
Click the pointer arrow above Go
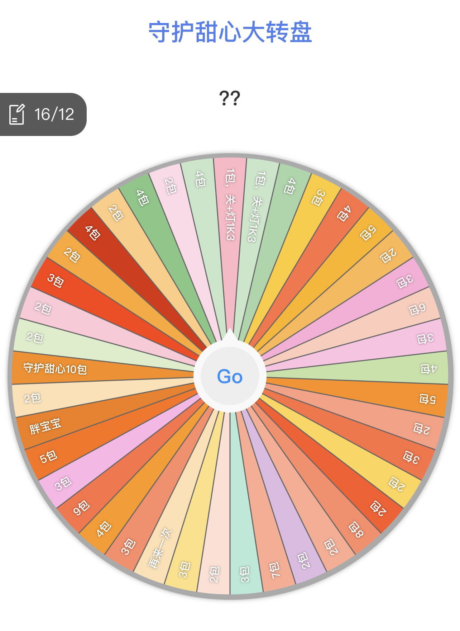coord(230,336)
